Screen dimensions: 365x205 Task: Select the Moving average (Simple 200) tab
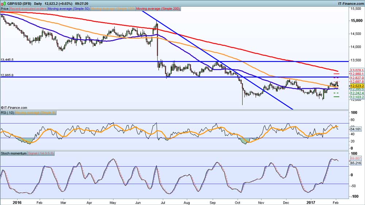point(158,9)
